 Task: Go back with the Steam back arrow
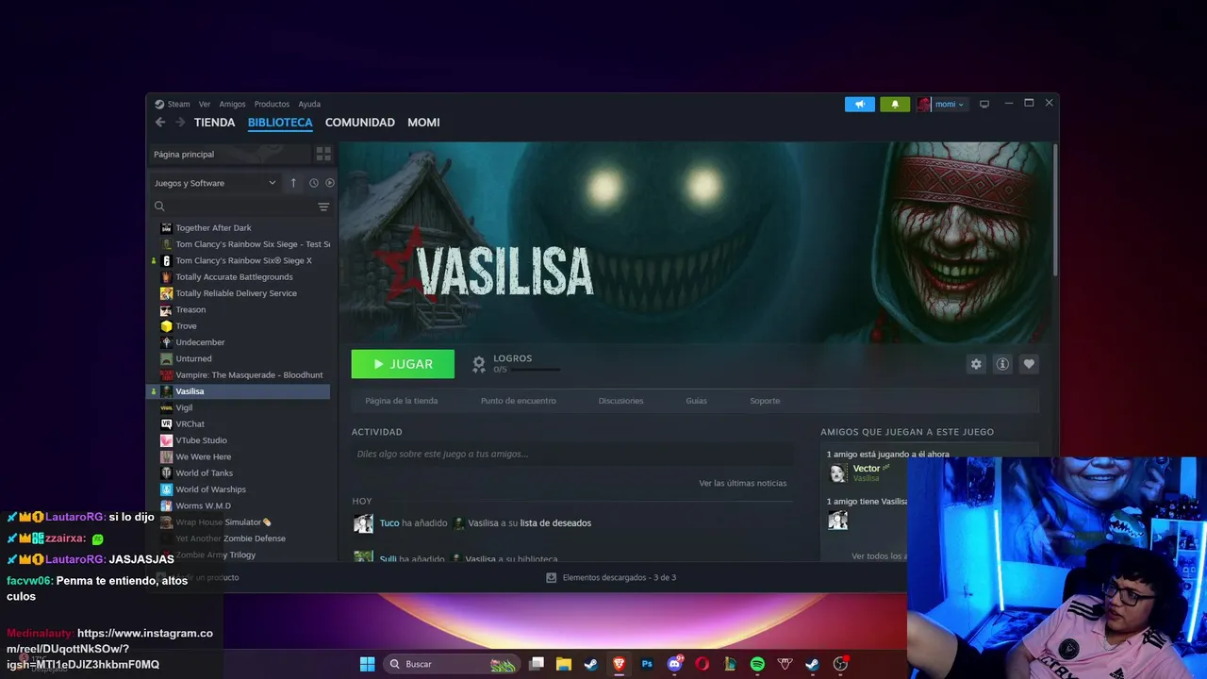[160, 123]
